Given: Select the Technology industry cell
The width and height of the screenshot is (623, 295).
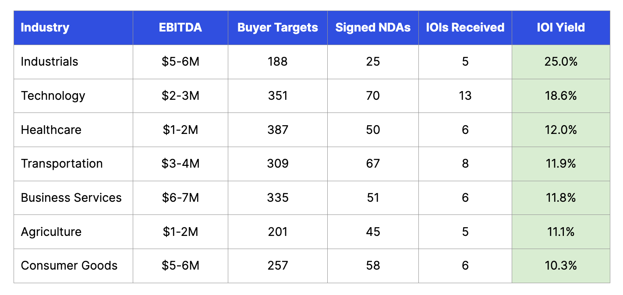Looking at the screenshot, I should click(x=53, y=96).
